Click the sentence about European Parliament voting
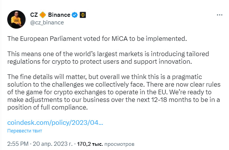 point(97,39)
